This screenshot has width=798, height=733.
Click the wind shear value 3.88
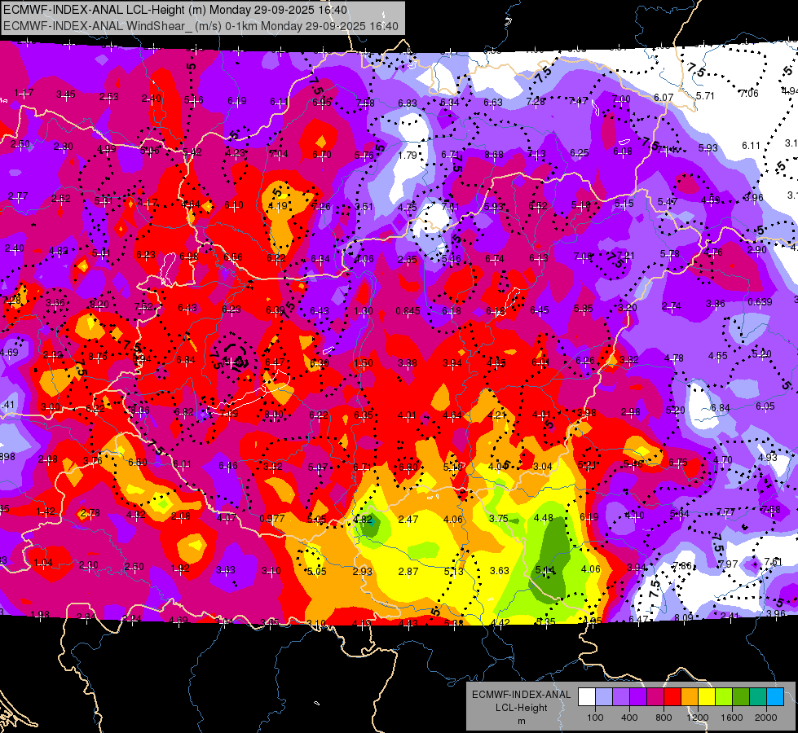408,362
